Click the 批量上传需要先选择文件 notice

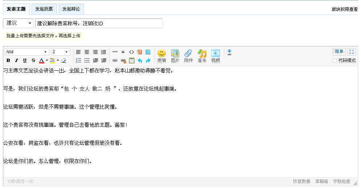(43, 36)
